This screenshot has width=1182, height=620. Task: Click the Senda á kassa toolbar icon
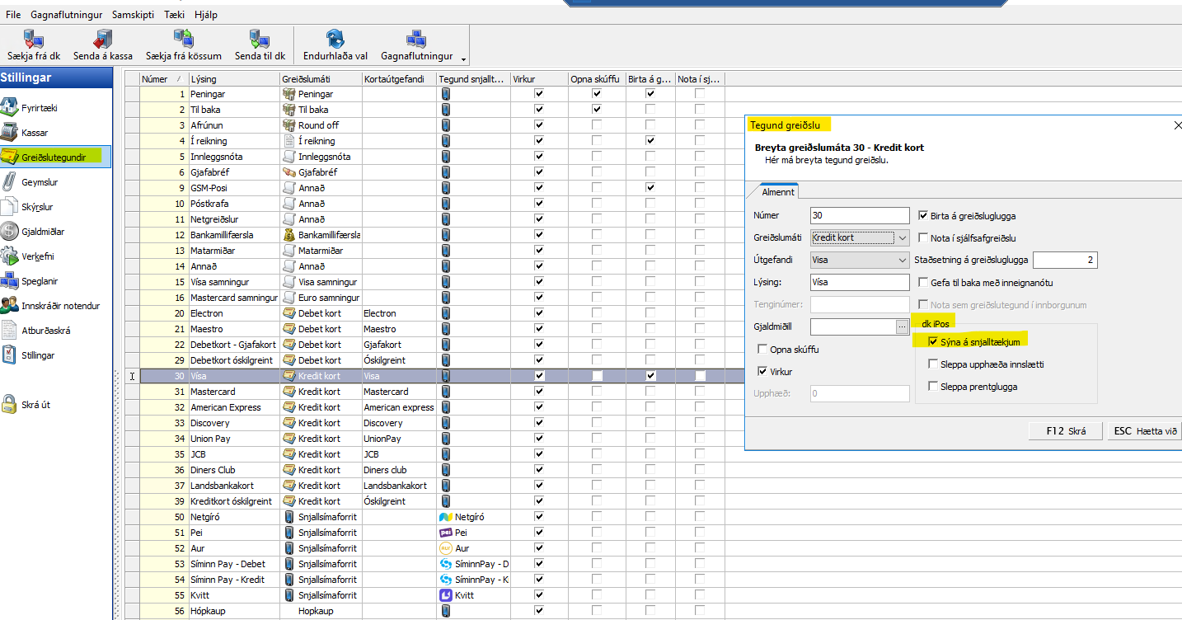tap(102, 39)
